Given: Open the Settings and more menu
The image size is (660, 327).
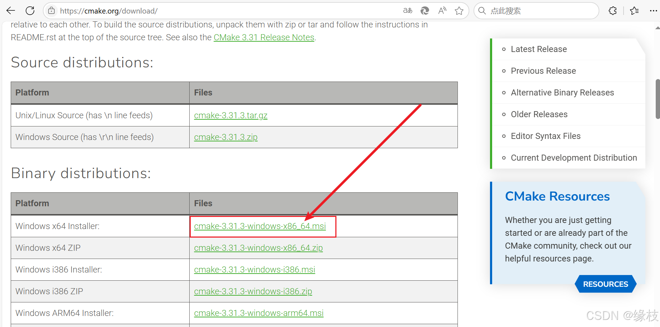Looking at the screenshot, I should (654, 11).
